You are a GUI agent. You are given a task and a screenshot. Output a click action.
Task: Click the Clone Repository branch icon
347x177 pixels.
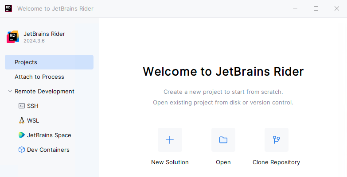click(277, 140)
